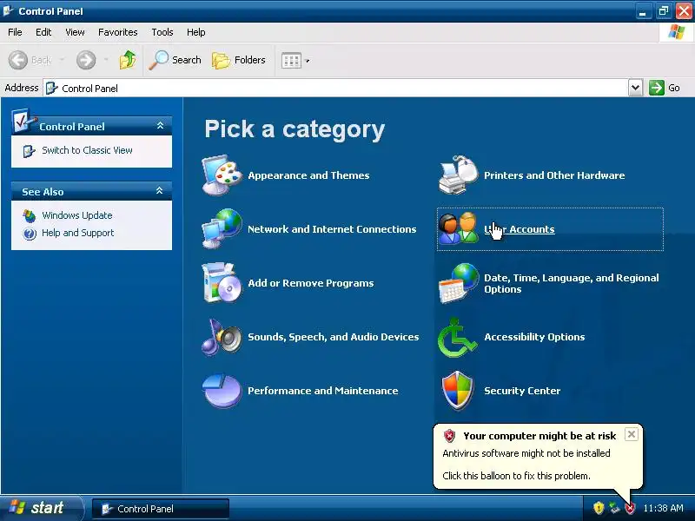Click Accessibility Options text link
This screenshot has width=695, height=521.
point(534,337)
